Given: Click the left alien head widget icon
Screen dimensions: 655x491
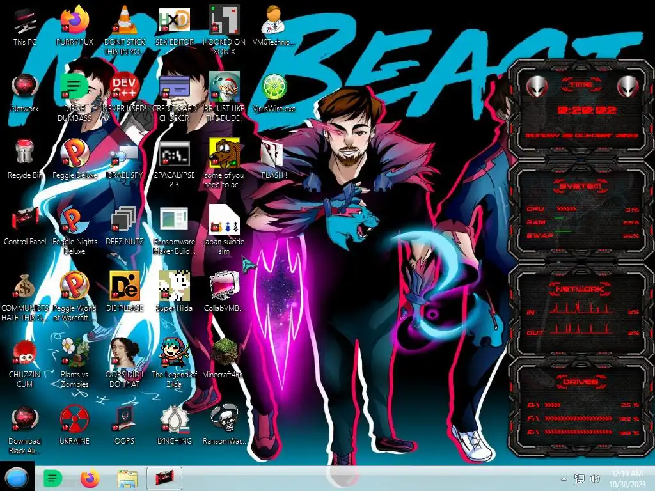Looking at the screenshot, I should point(537,87).
